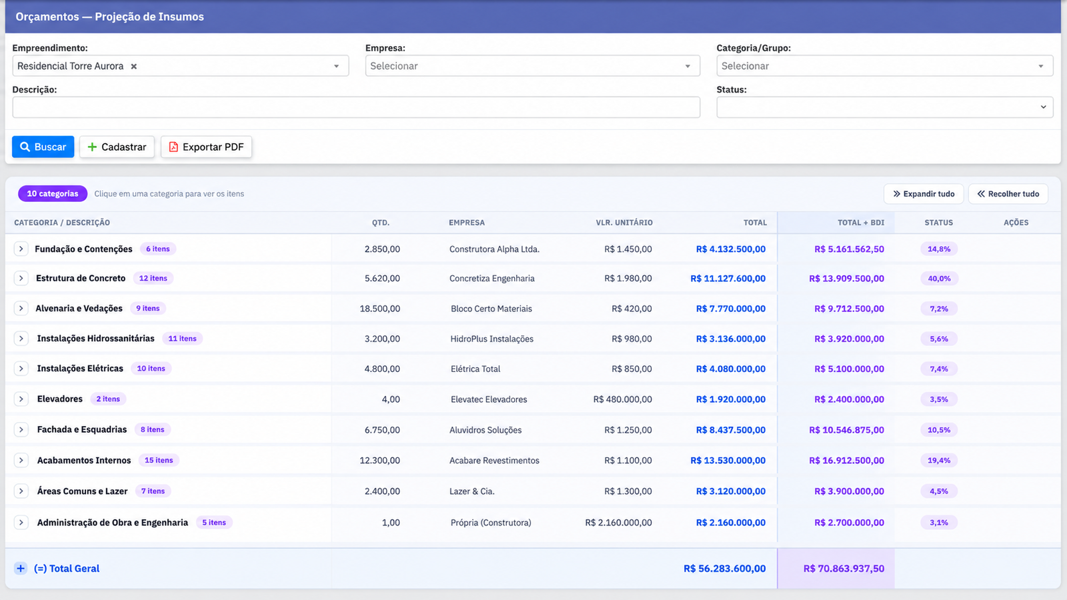
Task: Click the Elevatec Elevadores company cell
Action: coord(489,399)
